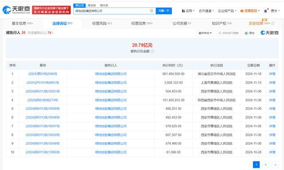The image size is (284, 170).
Task: Open 详情 for case (2024)鄂01执2948号
Action: coord(272,74)
